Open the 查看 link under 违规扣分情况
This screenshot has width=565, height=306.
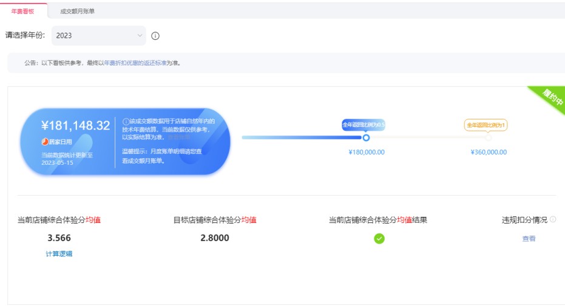tap(529, 238)
